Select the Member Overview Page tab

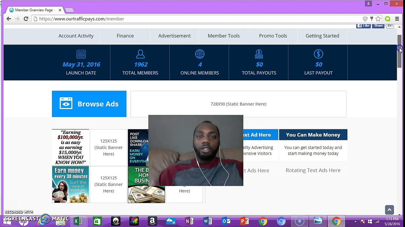pyautogui.click(x=35, y=10)
